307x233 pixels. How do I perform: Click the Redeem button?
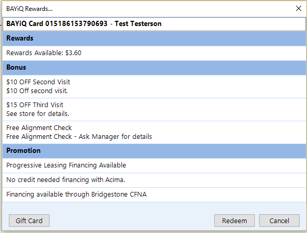coord(235,221)
